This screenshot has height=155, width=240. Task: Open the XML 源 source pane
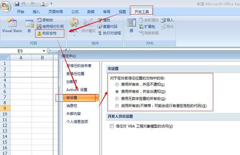tap(131, 26)
